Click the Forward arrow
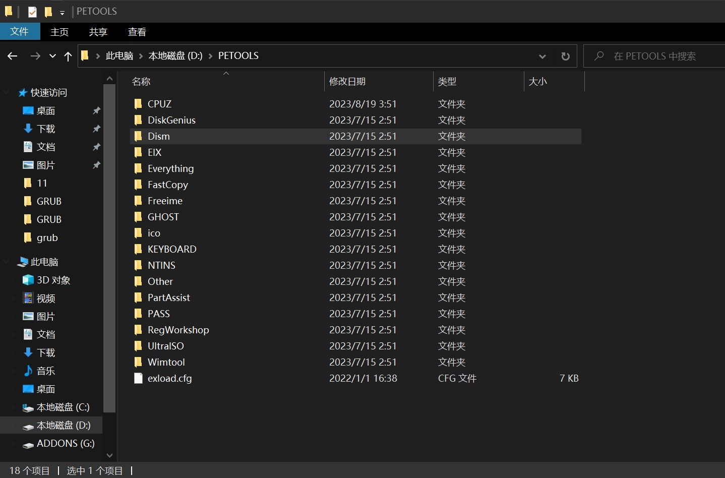The height and width of the screenshot is (478, 725). click(x=35, y=56)
